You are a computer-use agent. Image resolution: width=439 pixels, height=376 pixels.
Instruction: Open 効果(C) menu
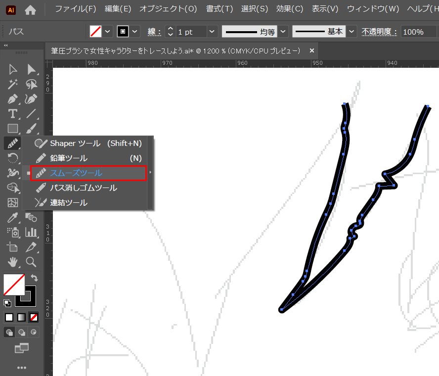[290, 9]
